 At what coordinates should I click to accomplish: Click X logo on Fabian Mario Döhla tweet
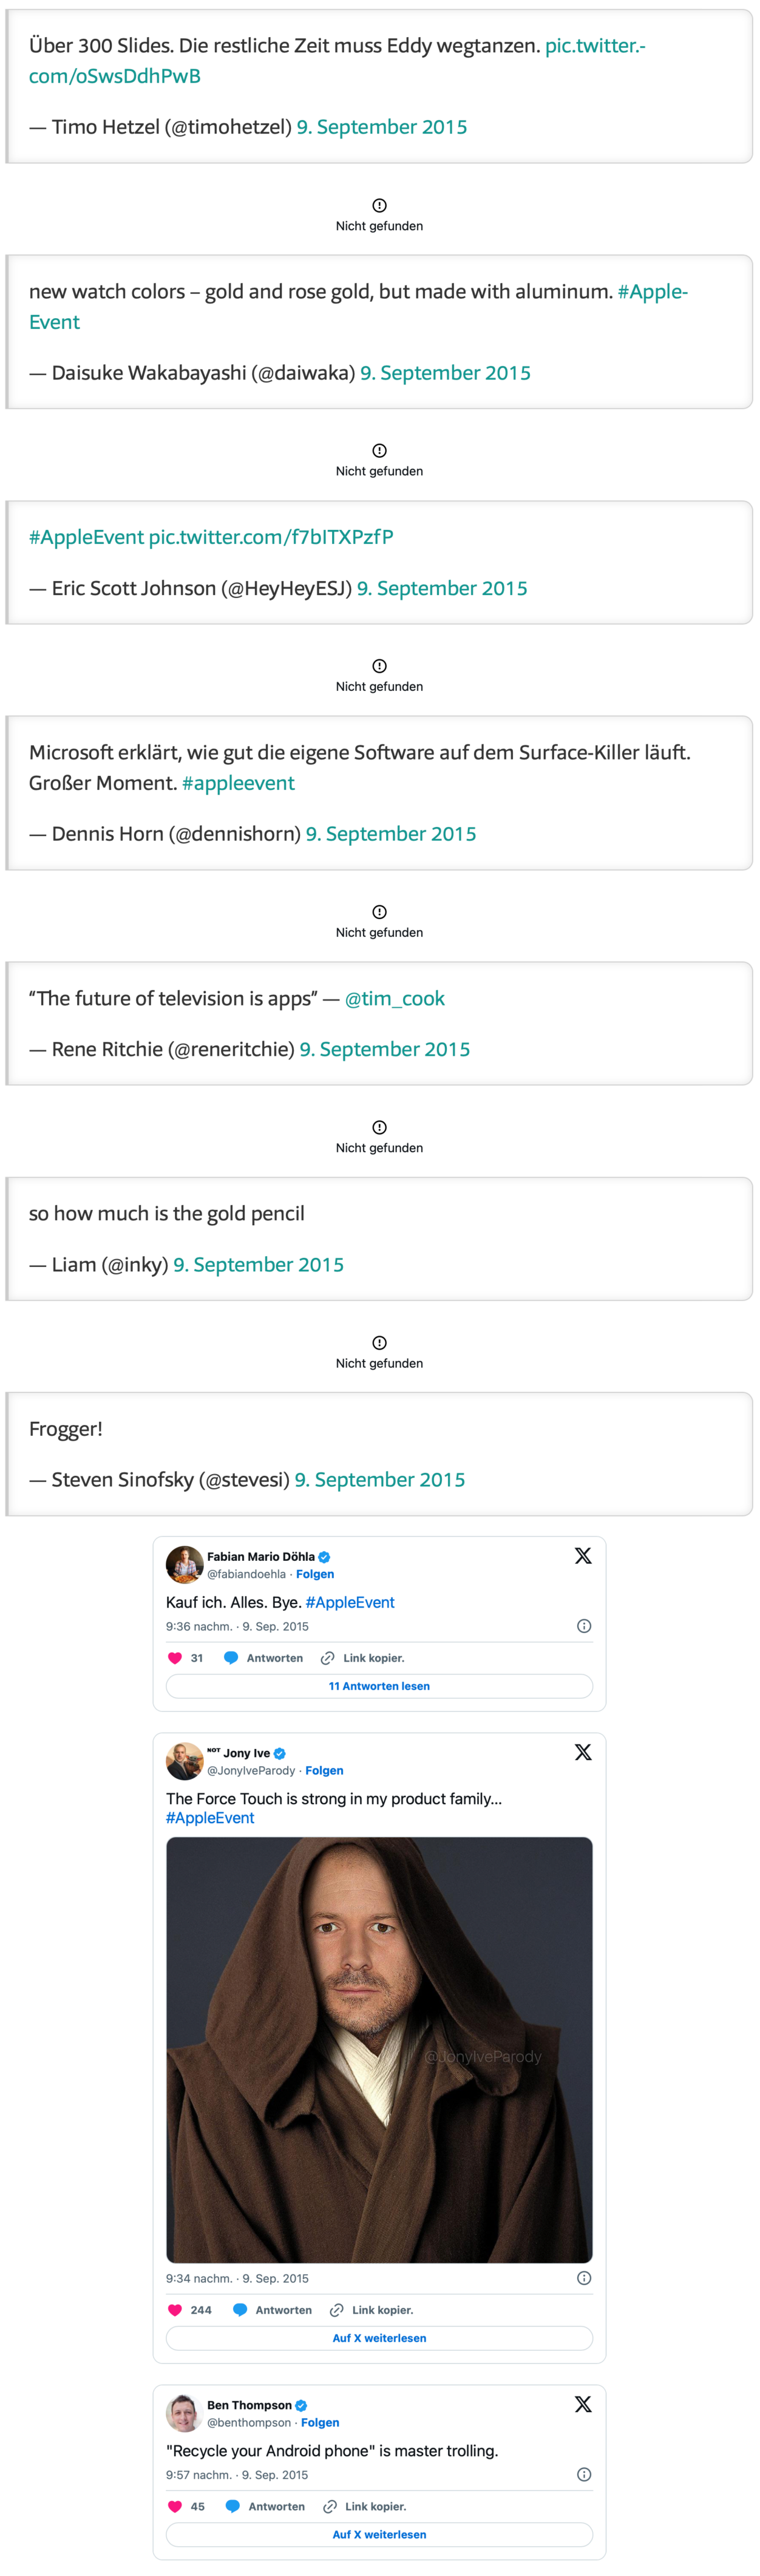pyautogui.click(x=583, y=1556)
